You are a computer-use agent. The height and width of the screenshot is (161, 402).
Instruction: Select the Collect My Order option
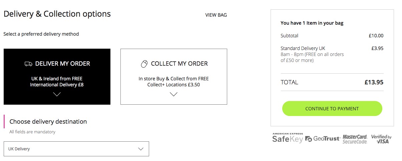(x=174, y=77)
